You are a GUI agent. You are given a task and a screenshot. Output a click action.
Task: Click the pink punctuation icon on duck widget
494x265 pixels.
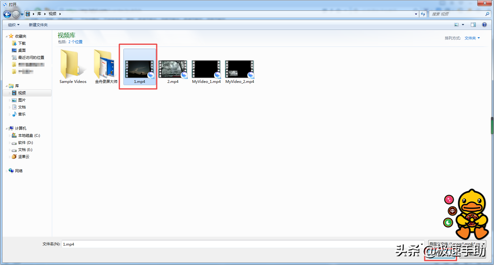click(x=449, y=200)
